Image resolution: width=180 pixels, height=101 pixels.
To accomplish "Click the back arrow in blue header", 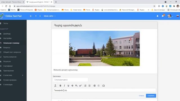I will 31,16.
